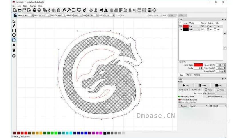Pick the yellow-orange color in the palette
This screenshot has width=238, height=138.
(41, 133)
